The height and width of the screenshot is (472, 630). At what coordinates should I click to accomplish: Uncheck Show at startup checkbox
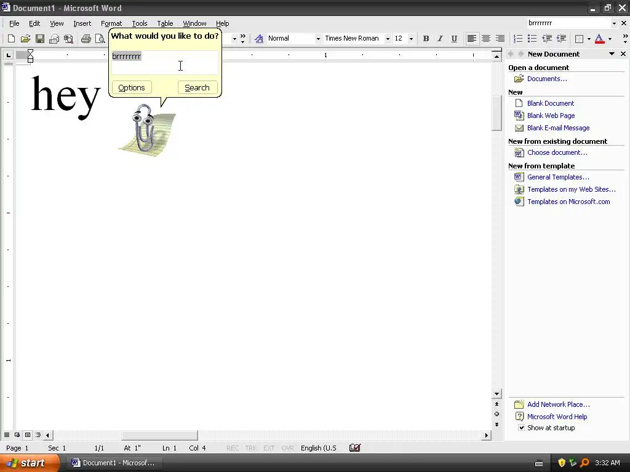click(x=521, y=428)
